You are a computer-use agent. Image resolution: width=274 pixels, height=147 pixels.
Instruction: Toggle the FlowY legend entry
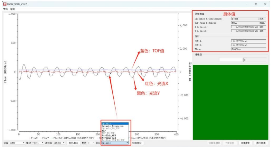44,138
